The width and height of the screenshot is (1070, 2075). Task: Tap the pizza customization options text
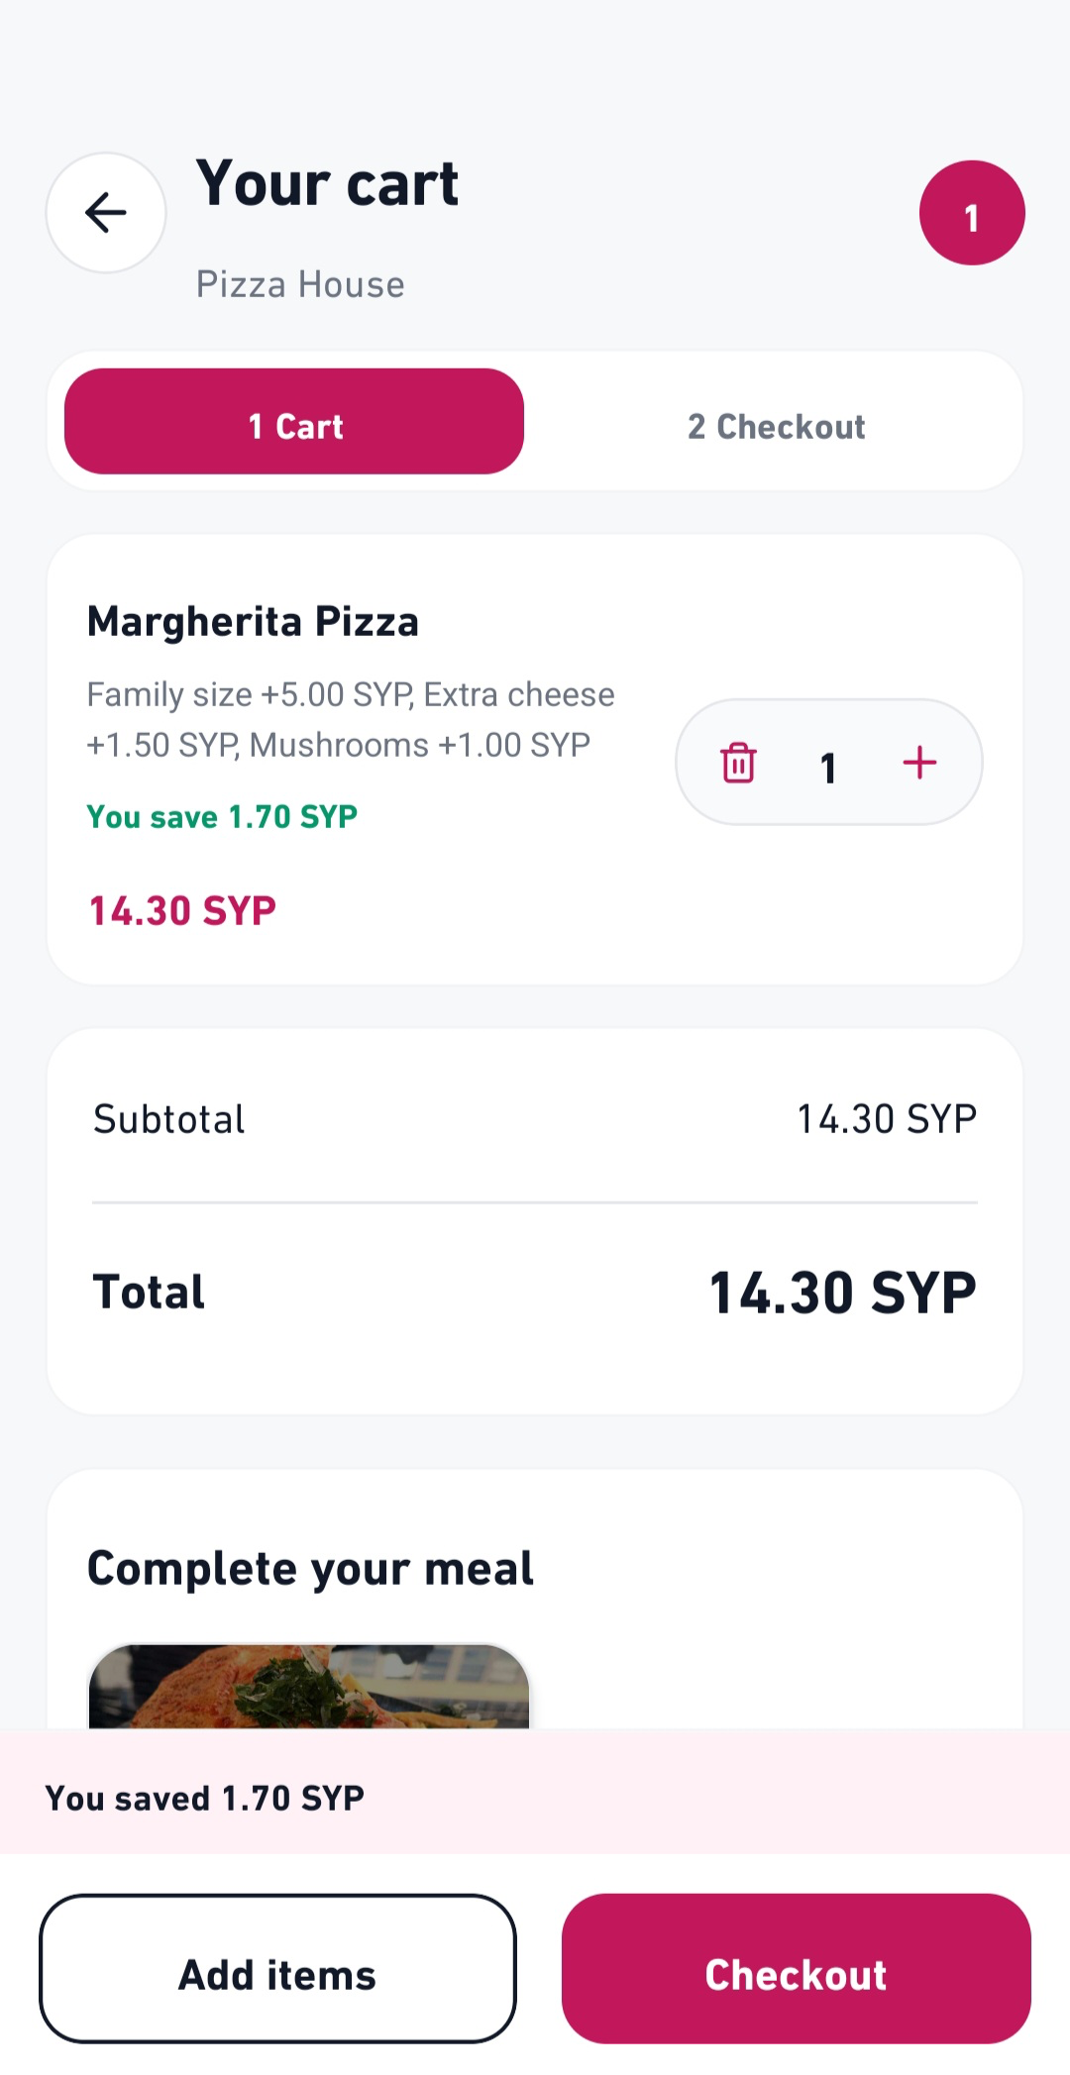coord(351,720)
